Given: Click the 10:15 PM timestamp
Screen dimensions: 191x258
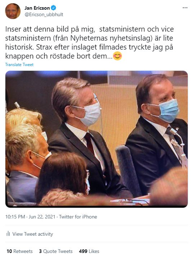Looking at the screenshot, I should coord(15,217).
